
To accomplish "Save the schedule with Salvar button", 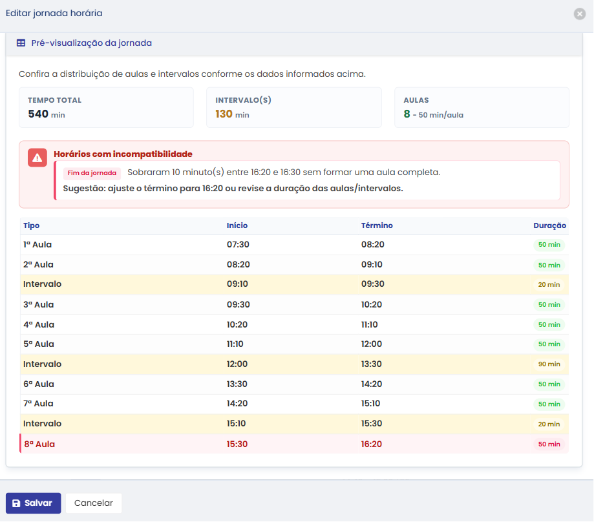I will click(34, 503).
